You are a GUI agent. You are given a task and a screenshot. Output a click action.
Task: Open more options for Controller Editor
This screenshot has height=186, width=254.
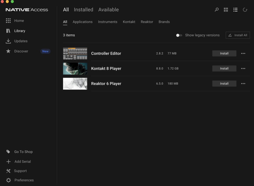pyautogui.click(x=243, y=53)
